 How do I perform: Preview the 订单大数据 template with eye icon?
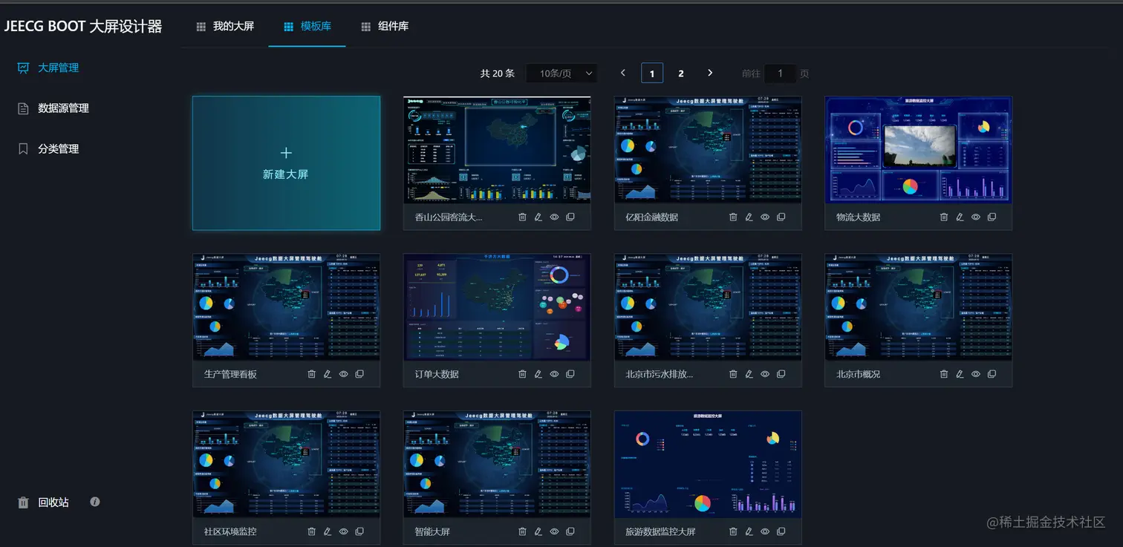pos(554,374)
